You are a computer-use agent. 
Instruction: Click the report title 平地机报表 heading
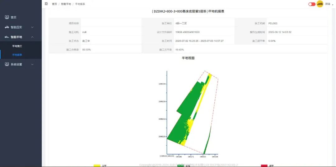point(188,11)
